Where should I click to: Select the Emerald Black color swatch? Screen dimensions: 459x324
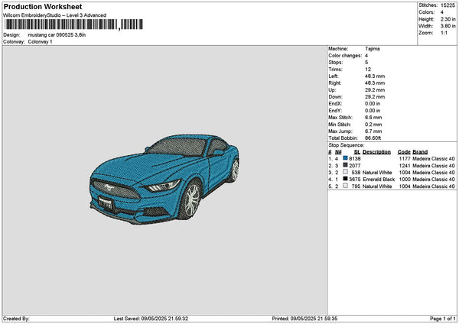[346, 179]
